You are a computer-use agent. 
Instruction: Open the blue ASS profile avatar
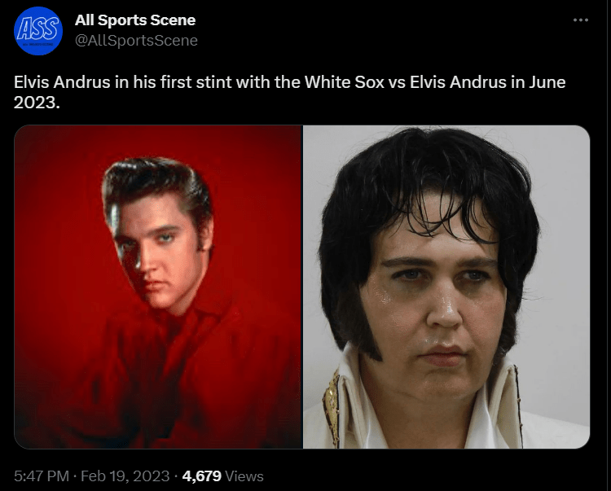38,30
